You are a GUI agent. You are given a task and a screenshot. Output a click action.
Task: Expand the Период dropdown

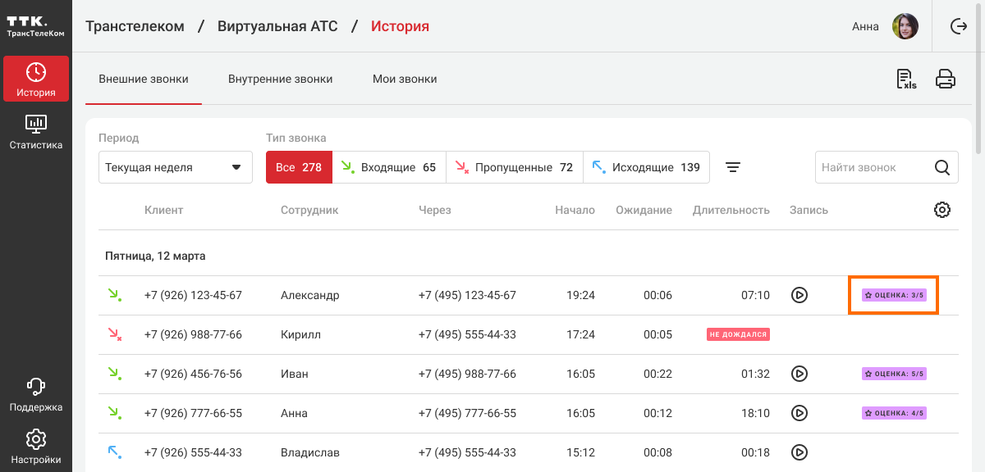175,167
